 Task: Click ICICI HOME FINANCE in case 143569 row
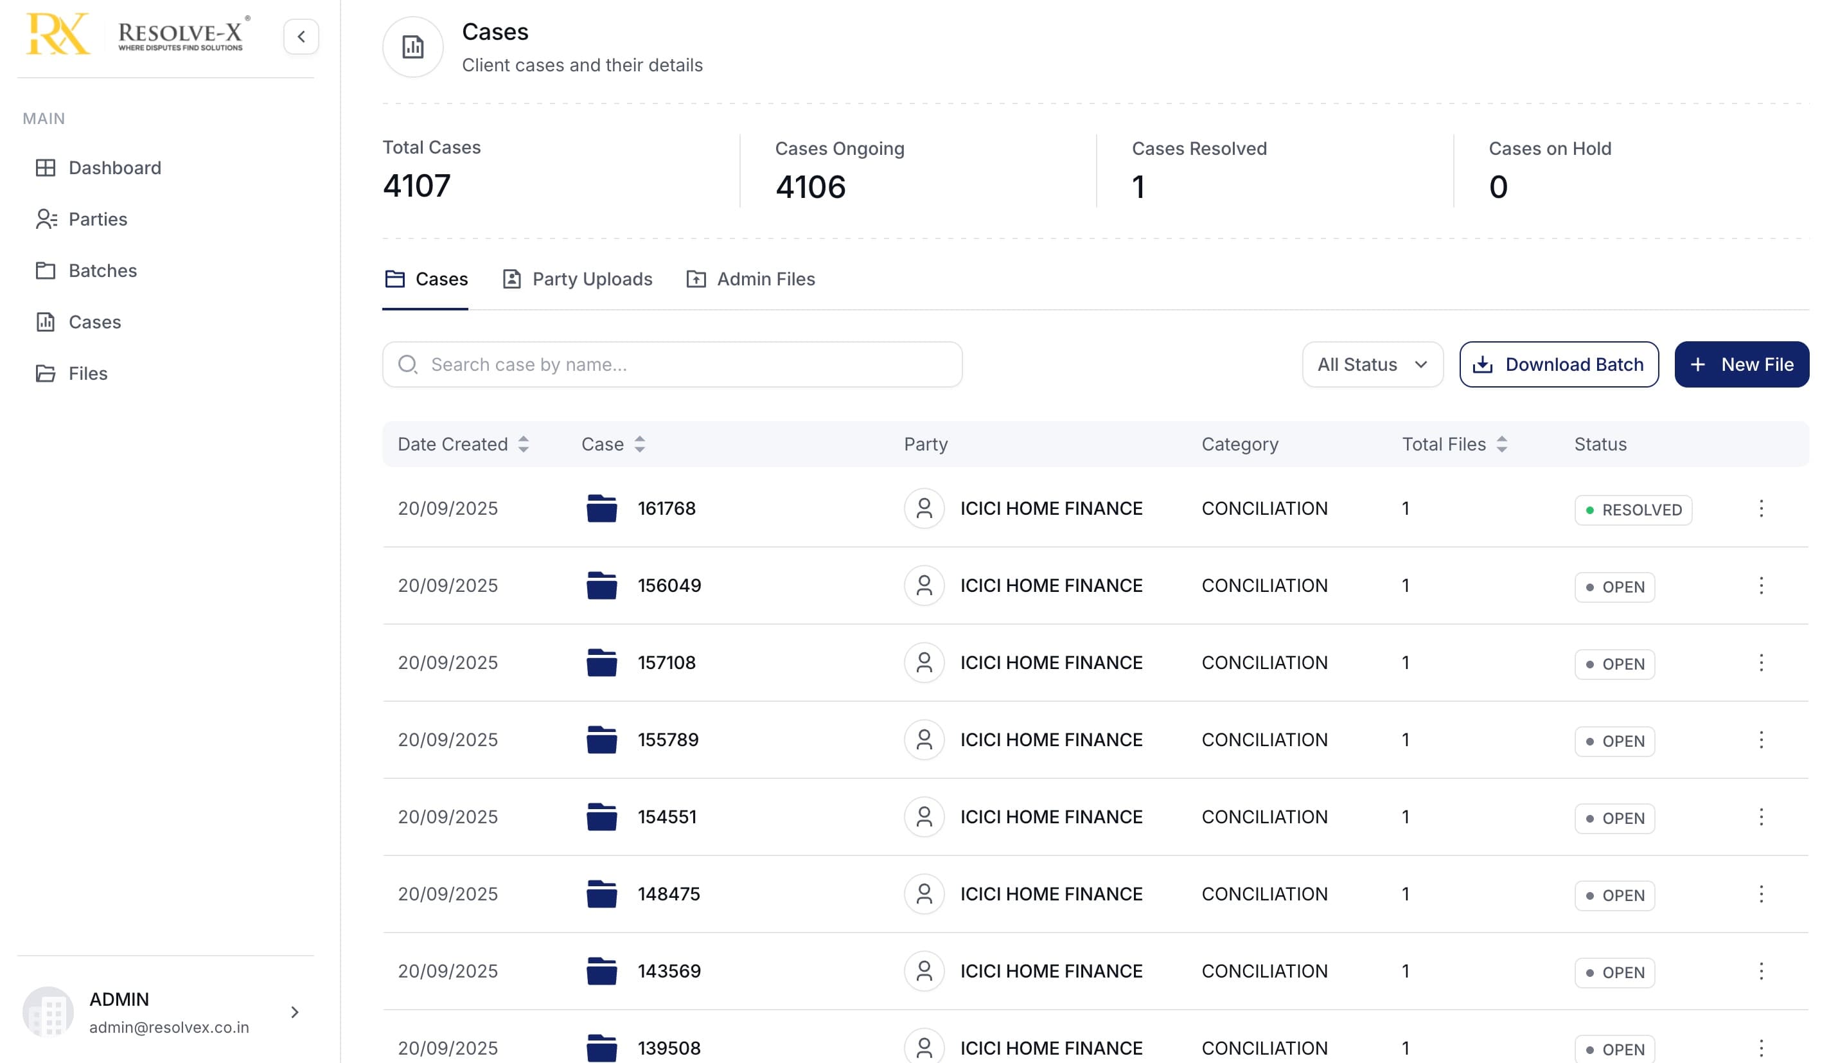1051,971
